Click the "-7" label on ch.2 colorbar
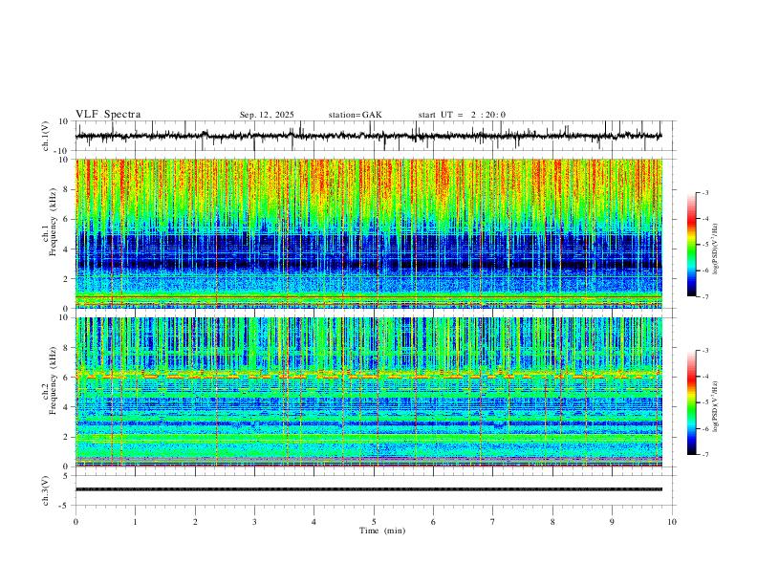The height and width of the screenshot is (585, 757). 704,454
